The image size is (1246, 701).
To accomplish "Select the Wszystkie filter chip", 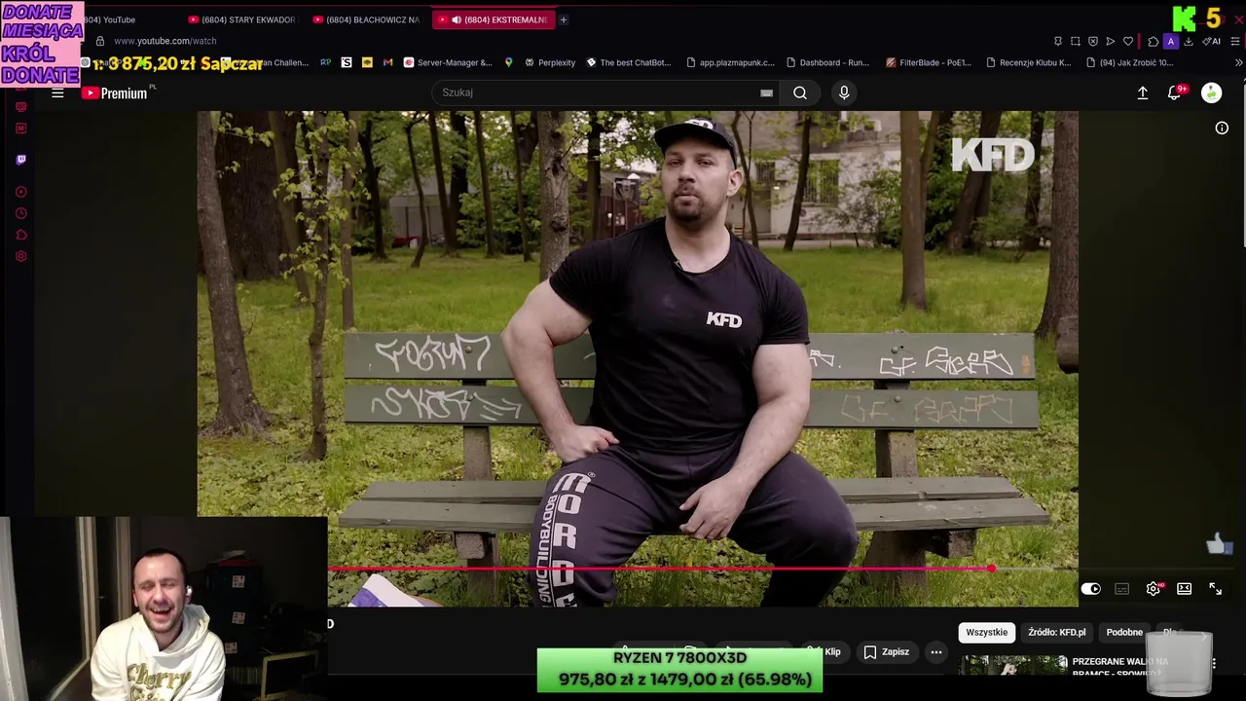I will pos(986,633).
